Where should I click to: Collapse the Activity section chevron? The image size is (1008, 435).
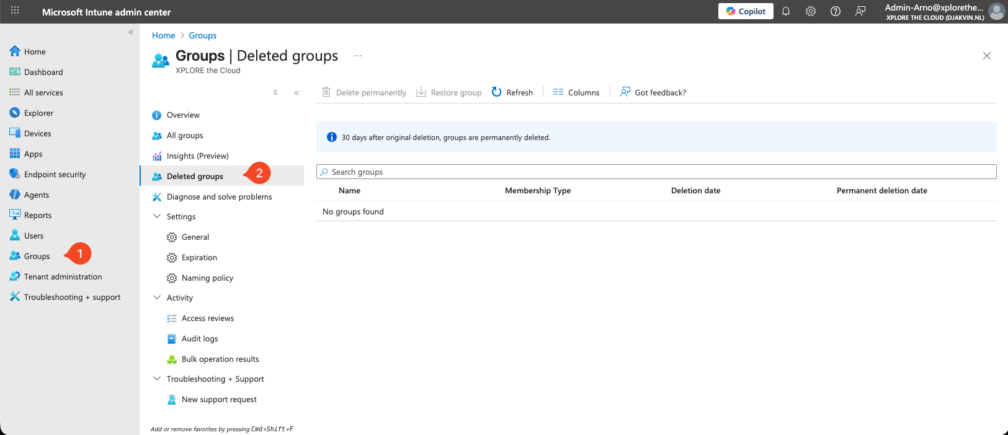click(x=157, y=297)
